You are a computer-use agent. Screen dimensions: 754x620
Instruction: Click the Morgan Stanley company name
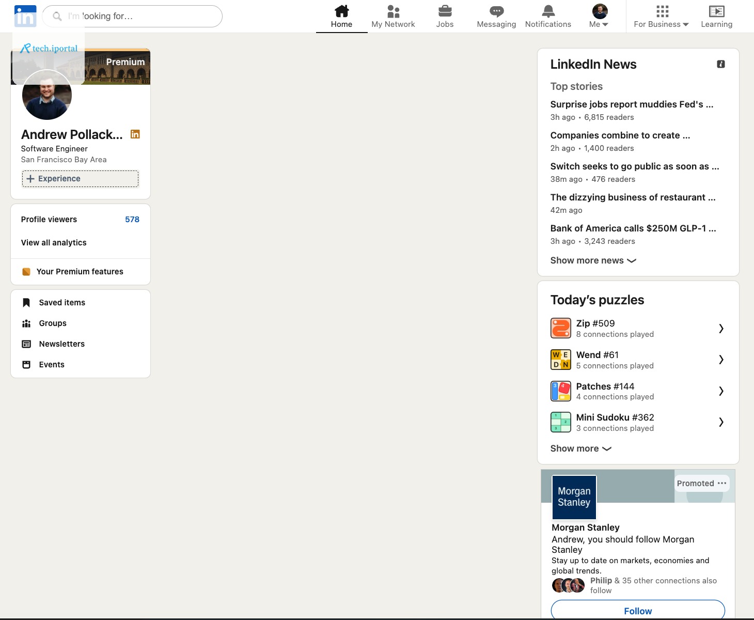pyautogui.click(x=586, y=528)
